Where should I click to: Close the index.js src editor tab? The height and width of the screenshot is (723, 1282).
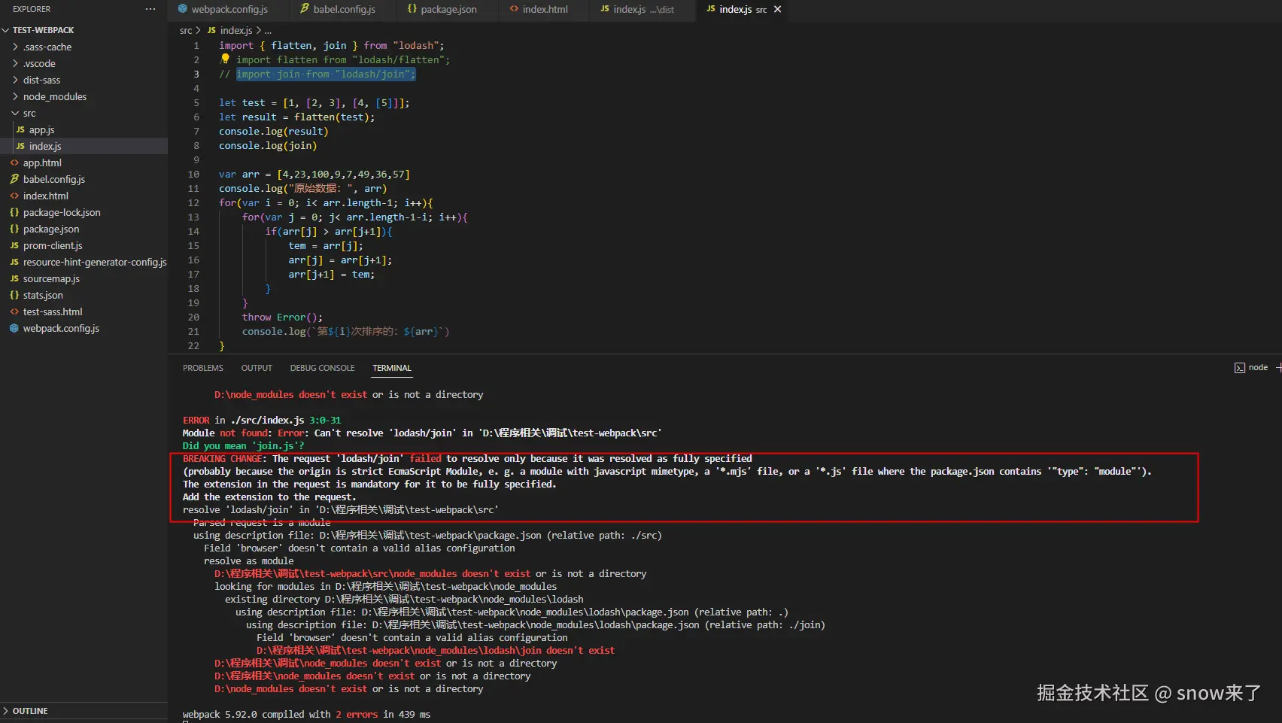pyautogui.click(x=778, y=9)
